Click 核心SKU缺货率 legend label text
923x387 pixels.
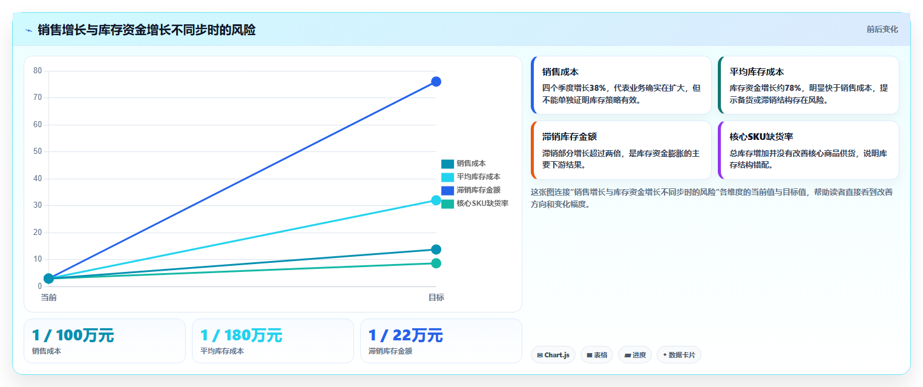click(482, 203)
